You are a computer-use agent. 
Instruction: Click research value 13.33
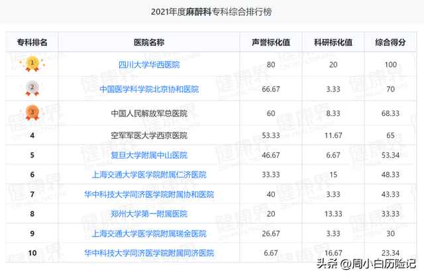pyautogui.click(x=333, y=213)
